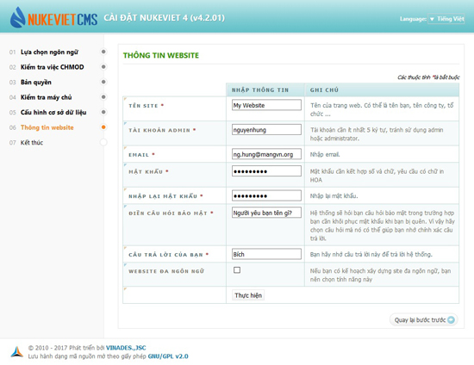Click the Thông tin website heading
This screenshot has height=365, width=474.
click(x=161, y=55)
